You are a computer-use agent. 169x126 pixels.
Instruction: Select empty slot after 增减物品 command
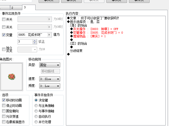click(x=71, y=40)
